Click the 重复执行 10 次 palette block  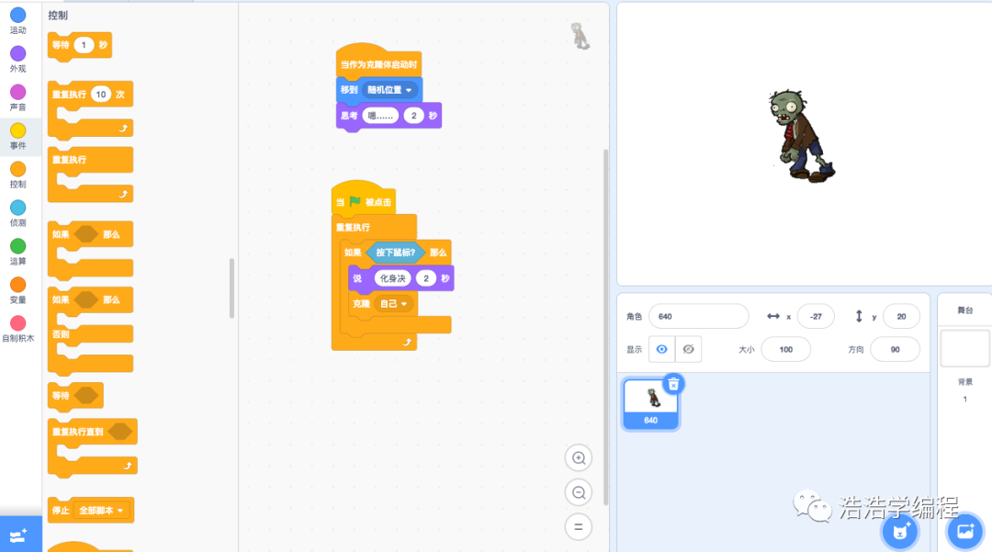click(90, 109)
